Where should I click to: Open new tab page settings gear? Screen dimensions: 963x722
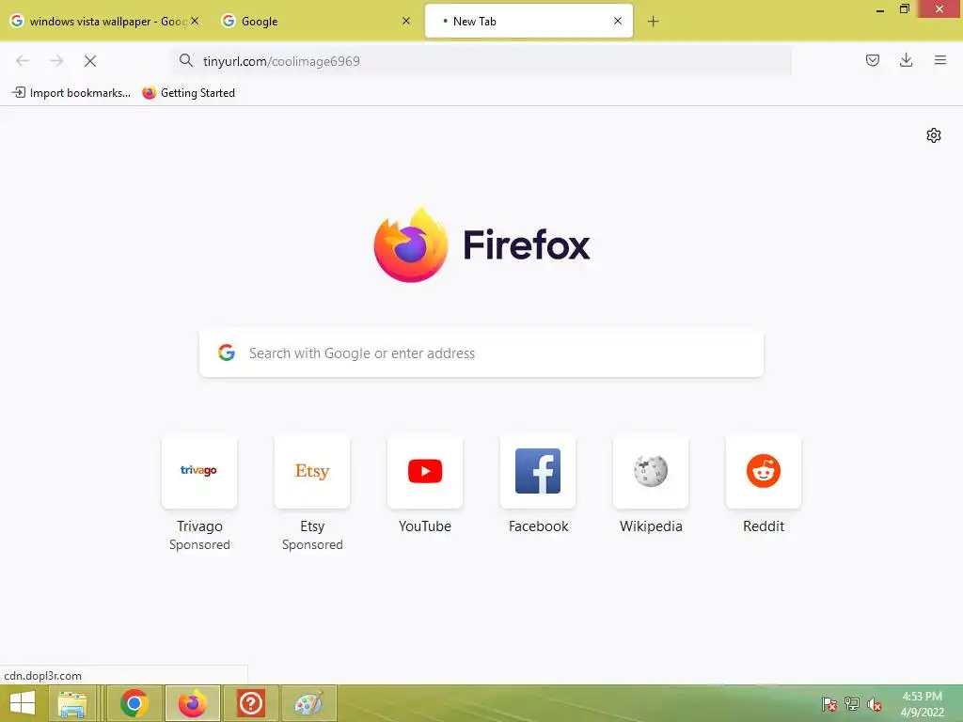coord(934,135)
